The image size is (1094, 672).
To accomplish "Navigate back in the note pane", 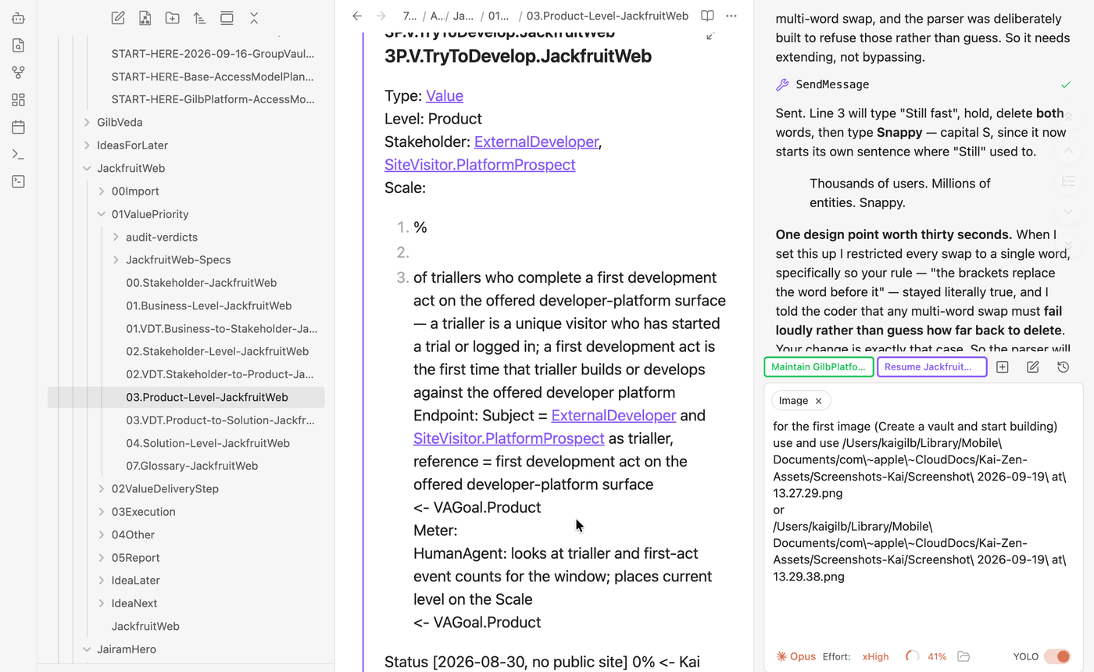I will (x=357, y=16).
